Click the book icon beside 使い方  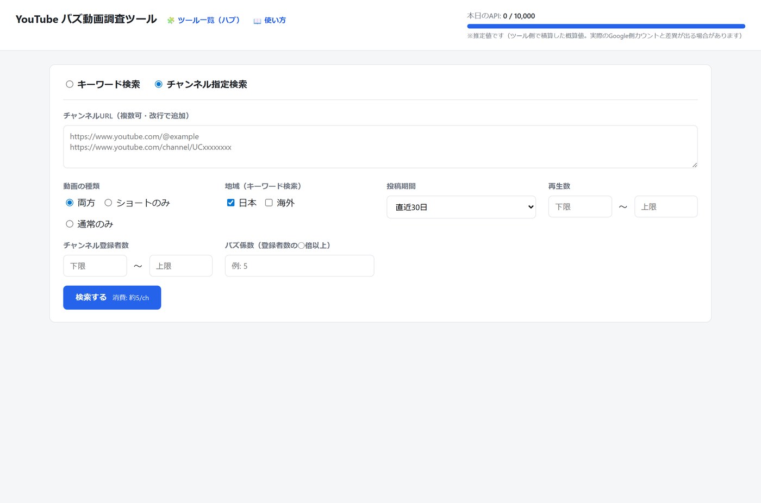257,21
